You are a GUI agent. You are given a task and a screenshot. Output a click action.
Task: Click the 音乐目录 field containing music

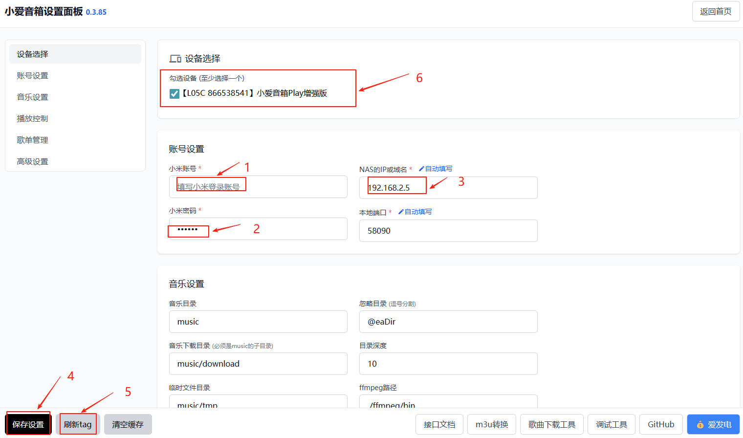point(258,322)
